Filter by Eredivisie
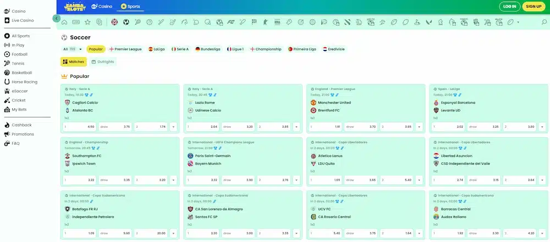The width and height of the screenshot is (550, 242). tap(334, 49)
